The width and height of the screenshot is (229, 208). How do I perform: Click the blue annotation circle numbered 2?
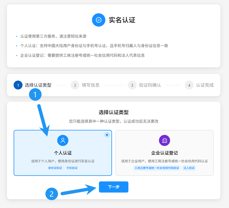[x=52, y=194]
